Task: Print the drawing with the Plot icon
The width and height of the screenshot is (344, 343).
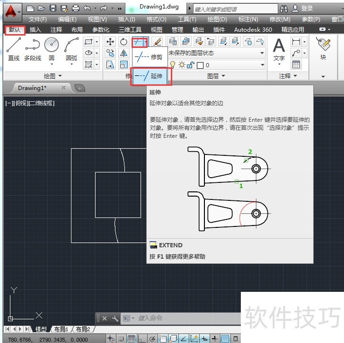Action: [75, 9]
